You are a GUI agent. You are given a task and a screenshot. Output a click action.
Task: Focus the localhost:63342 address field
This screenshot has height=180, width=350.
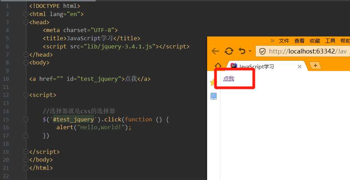(303, 51)
